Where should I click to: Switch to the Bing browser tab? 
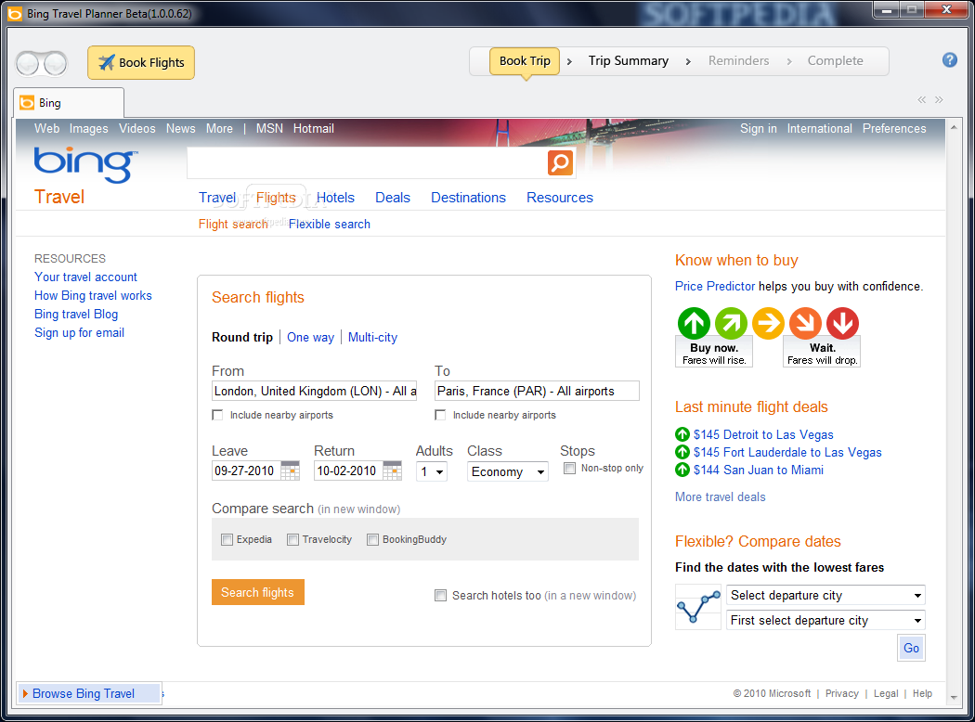coord(69,103)
